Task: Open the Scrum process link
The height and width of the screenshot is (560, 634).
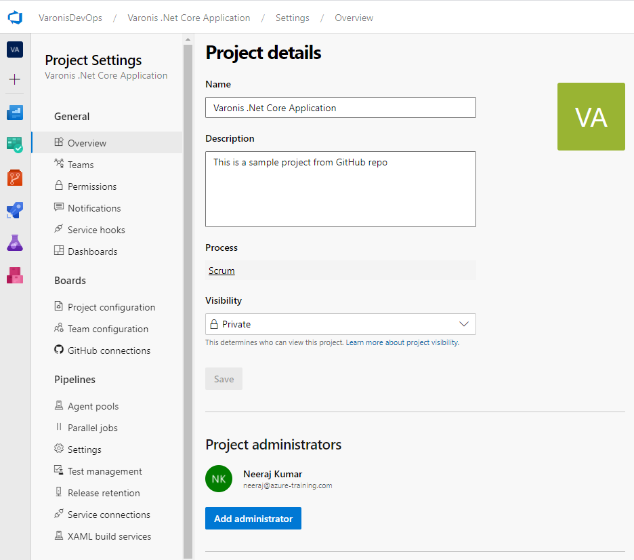Action: coord(221,271)
